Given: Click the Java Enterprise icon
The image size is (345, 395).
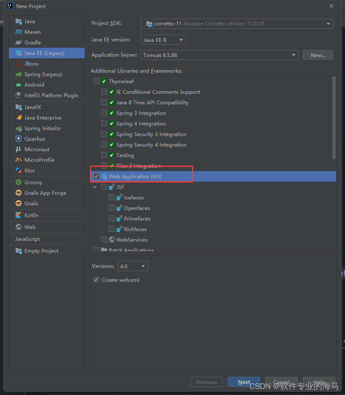Looking at the screenshot, I should coord(19,117).
